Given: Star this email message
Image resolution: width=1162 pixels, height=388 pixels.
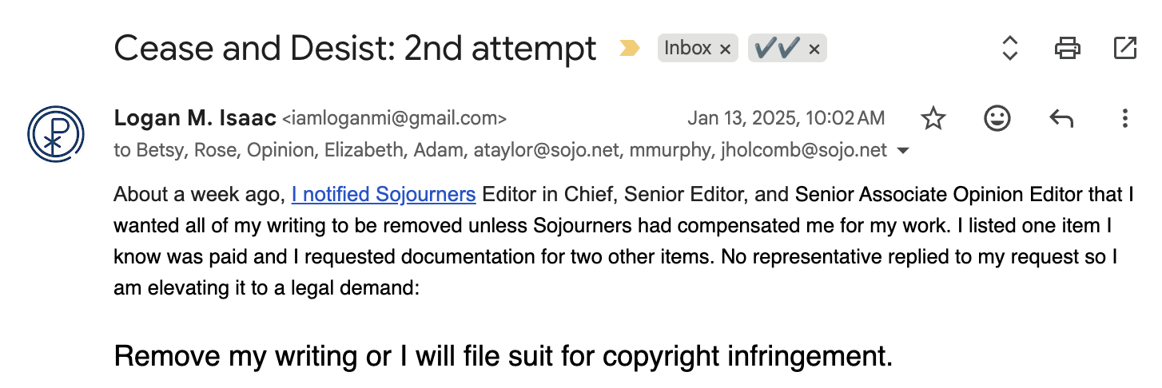Looking at the screenshot, I should [933, 119].
